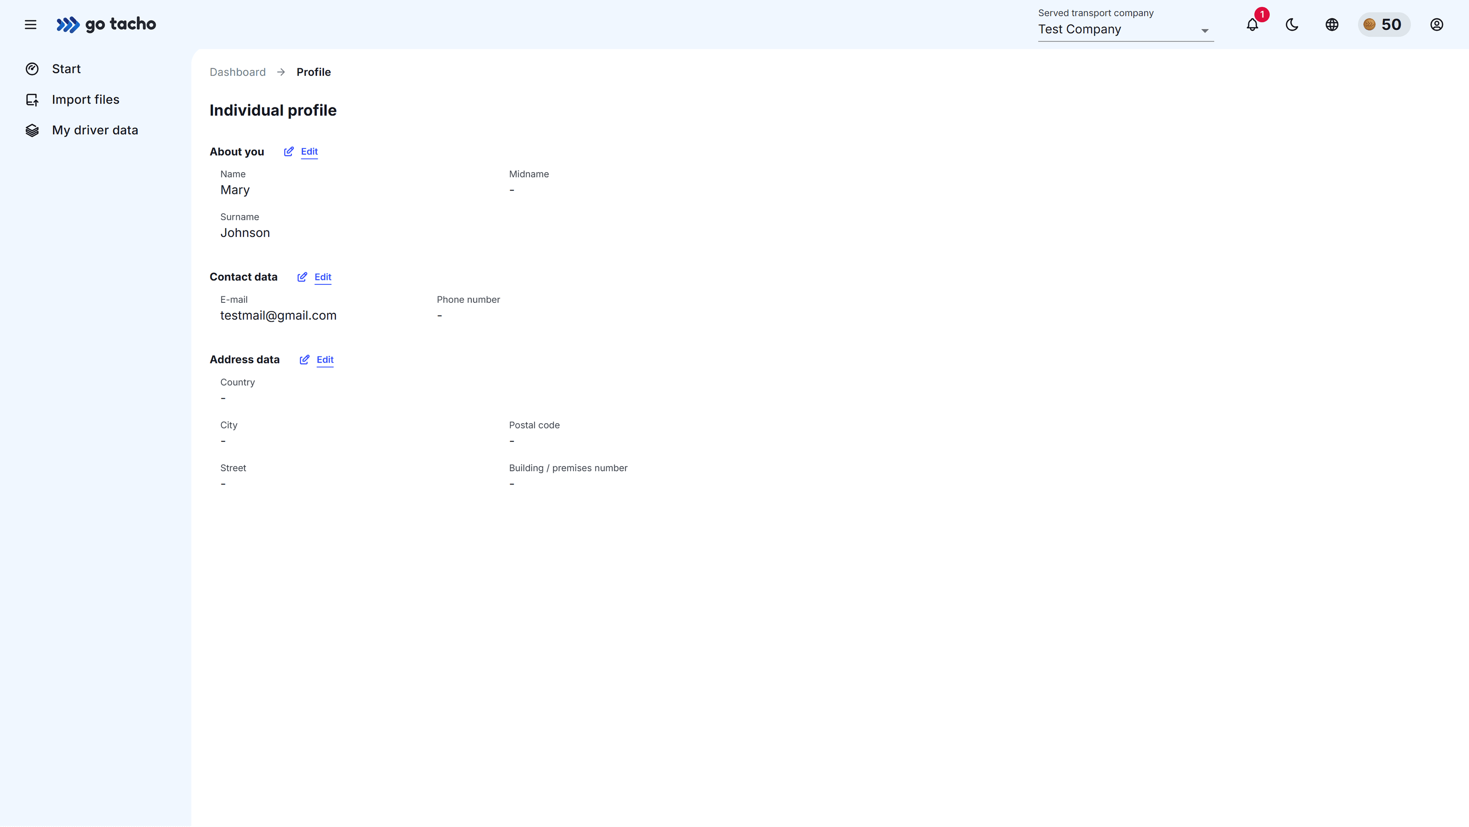Click the Country label
1469x827 pixels.
[238, 382]
